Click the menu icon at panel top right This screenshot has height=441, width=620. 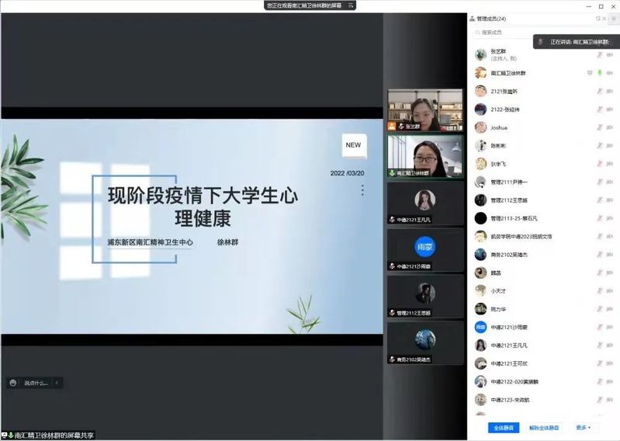[x=613, y=18]
